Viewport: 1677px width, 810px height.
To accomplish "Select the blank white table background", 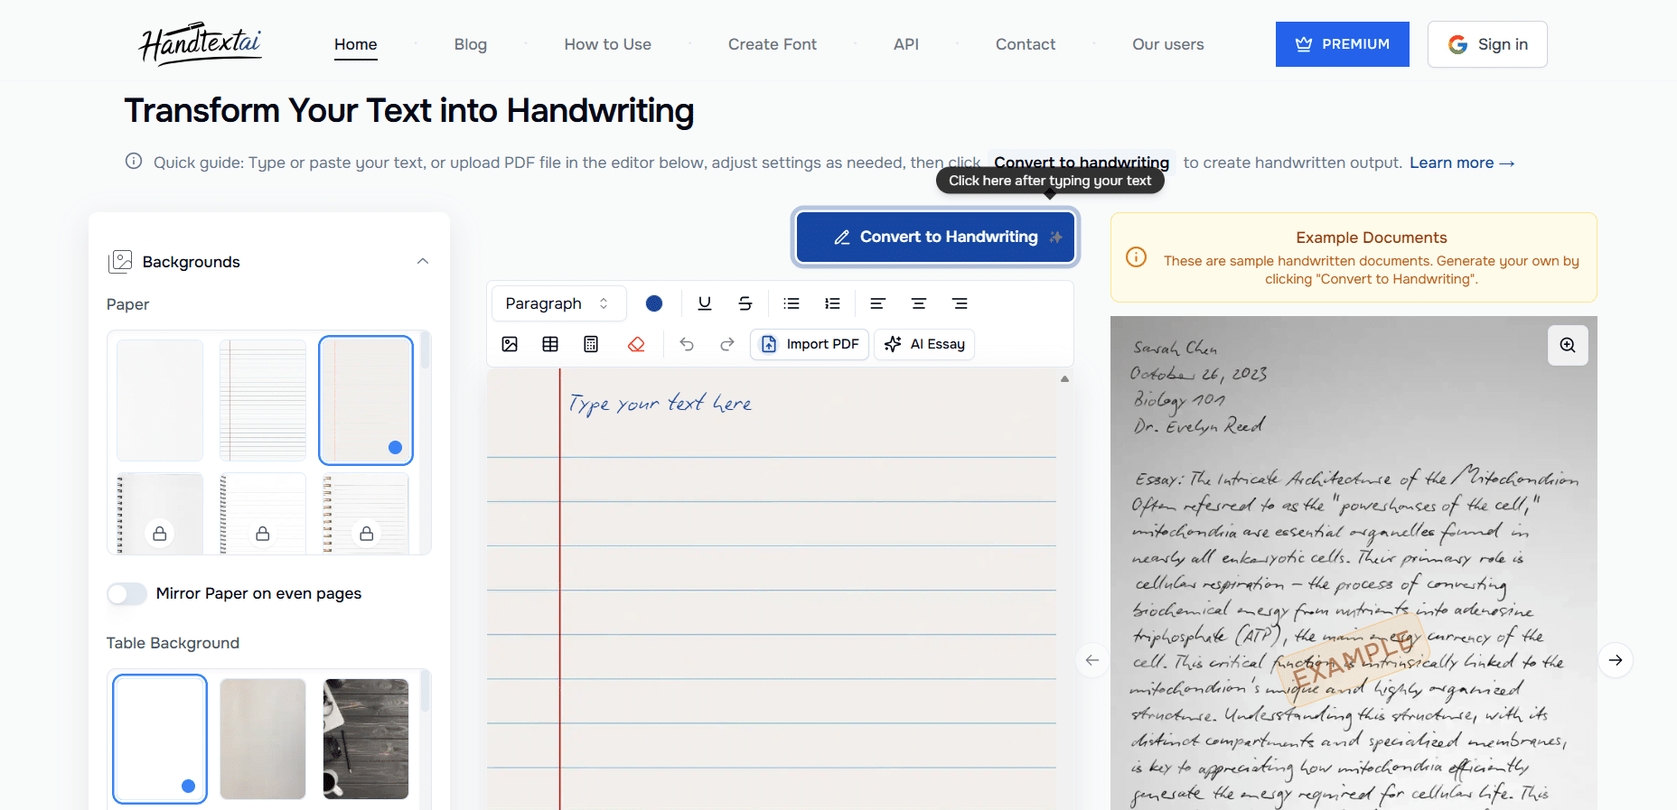I will [x=160, y=739].
